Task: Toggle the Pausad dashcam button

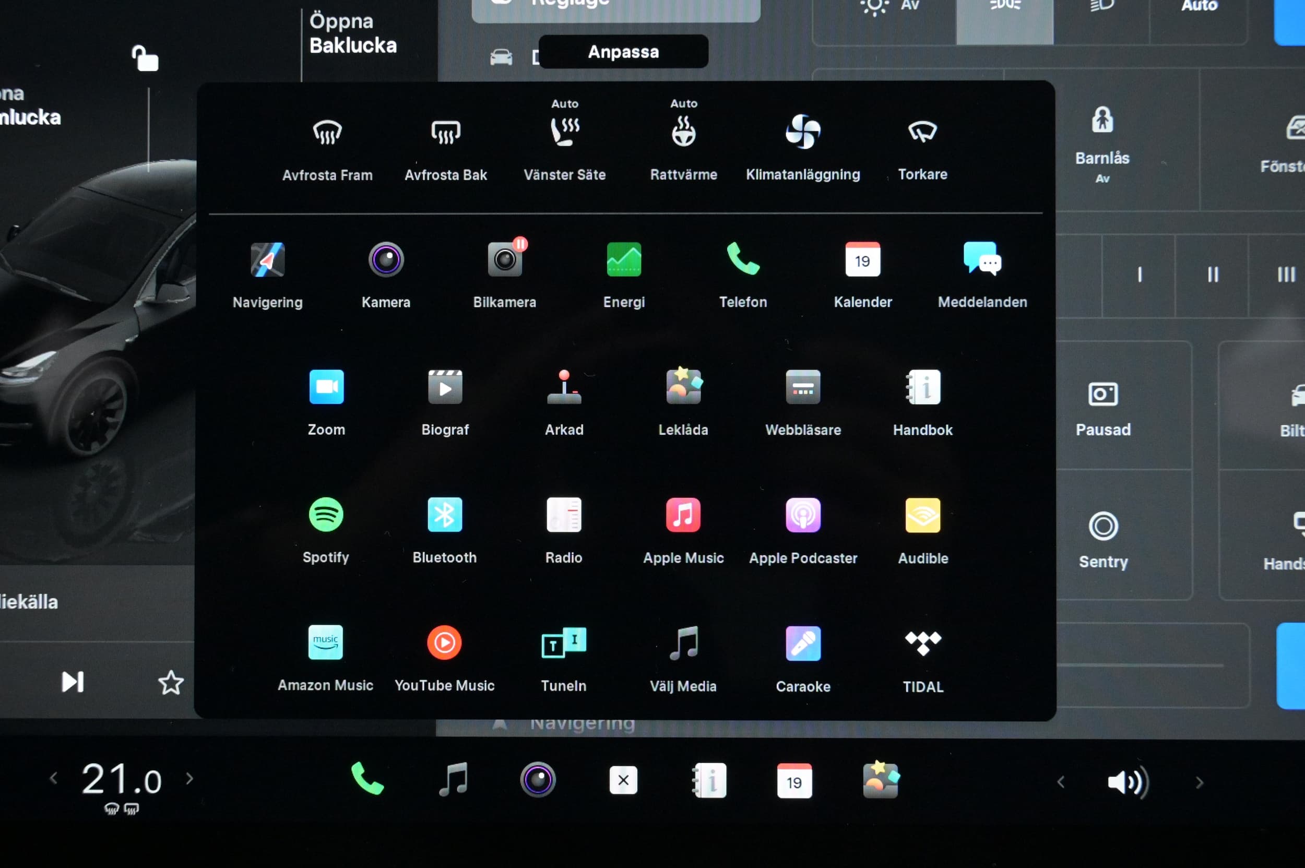Action: (1103, 409)
